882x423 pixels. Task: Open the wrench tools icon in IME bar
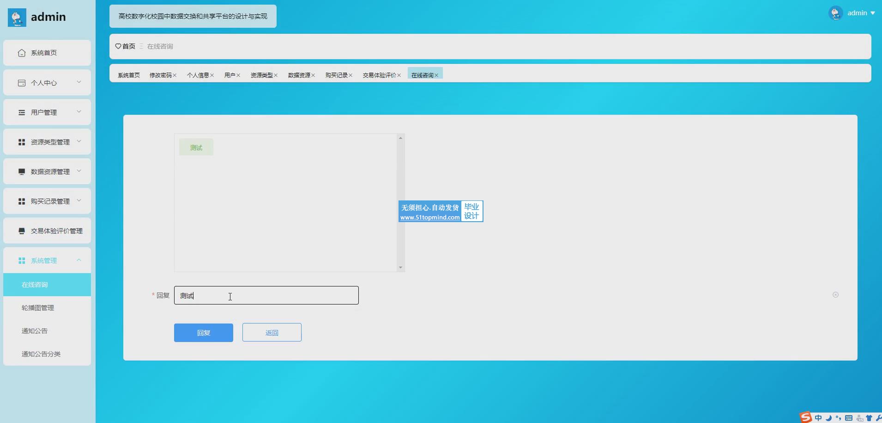point(878,418)
